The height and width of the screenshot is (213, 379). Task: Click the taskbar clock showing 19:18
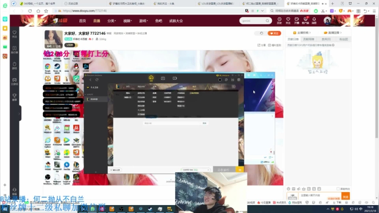(370, 209)
